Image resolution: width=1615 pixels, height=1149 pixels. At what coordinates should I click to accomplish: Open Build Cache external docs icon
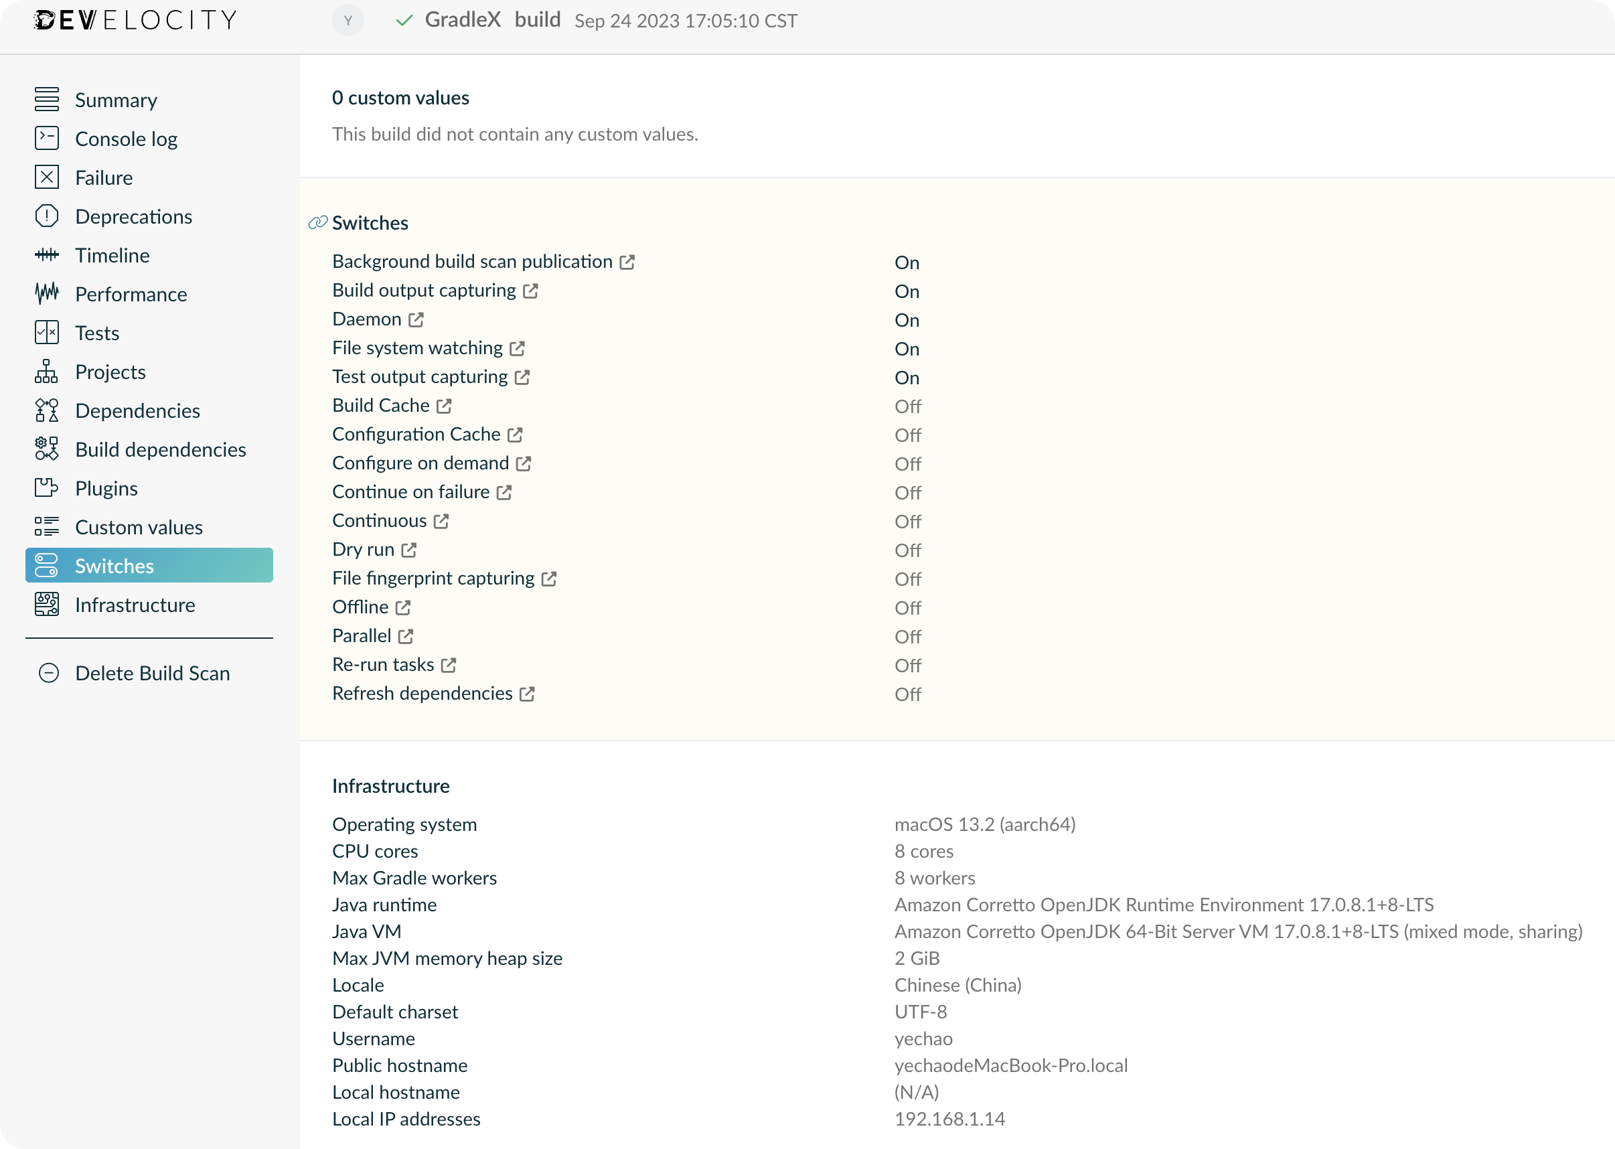coord(444,406)
